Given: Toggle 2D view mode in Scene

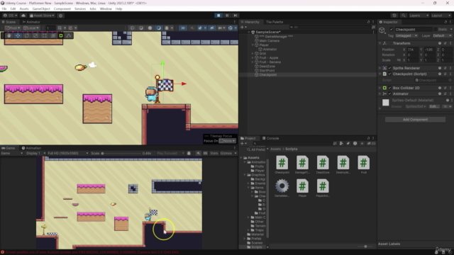Looking at the screenshot, I should 183,28.
